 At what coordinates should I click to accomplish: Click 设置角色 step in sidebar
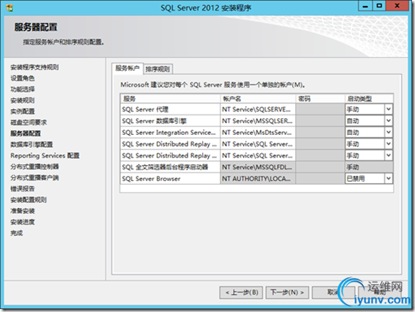[x=23, y=78]
